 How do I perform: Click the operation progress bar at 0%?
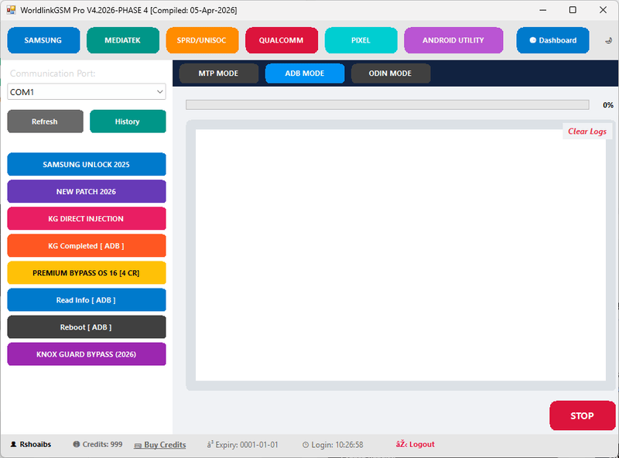(x=387, y=104)
